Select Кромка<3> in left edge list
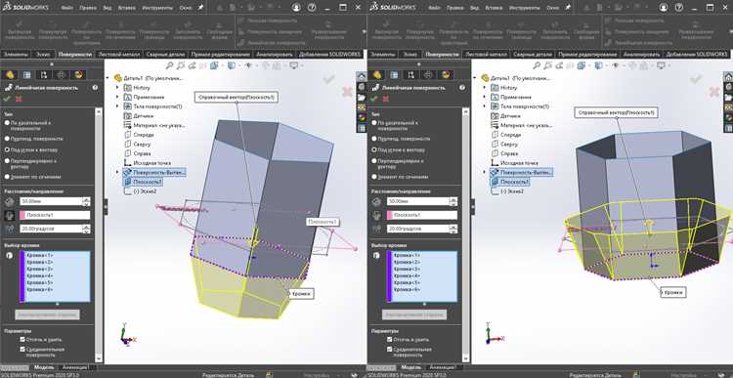Screen dimensions: 733x378 point(40,270)
